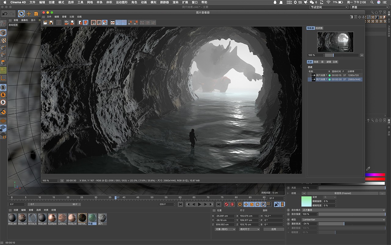Click the record active objects button
This screenshot has width=391, height=245.
[x=226, y=204]
